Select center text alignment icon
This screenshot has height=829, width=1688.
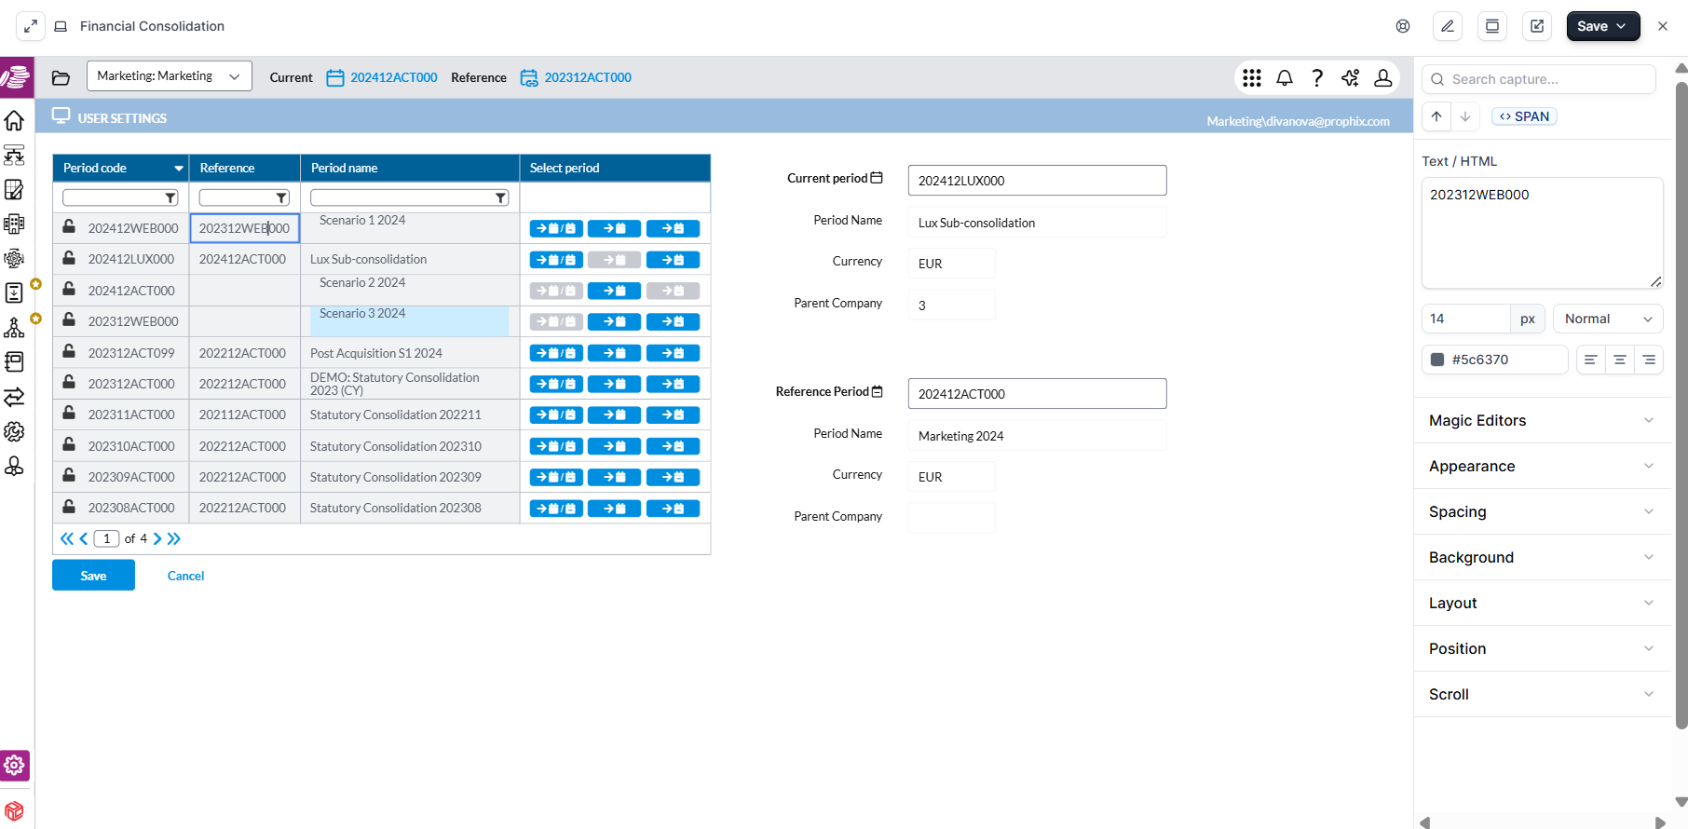(x=1620, y=360)
